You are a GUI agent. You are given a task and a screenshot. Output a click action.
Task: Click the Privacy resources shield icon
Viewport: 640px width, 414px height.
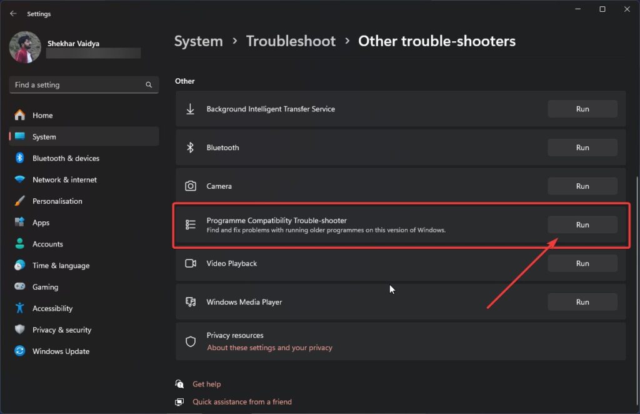190,341
